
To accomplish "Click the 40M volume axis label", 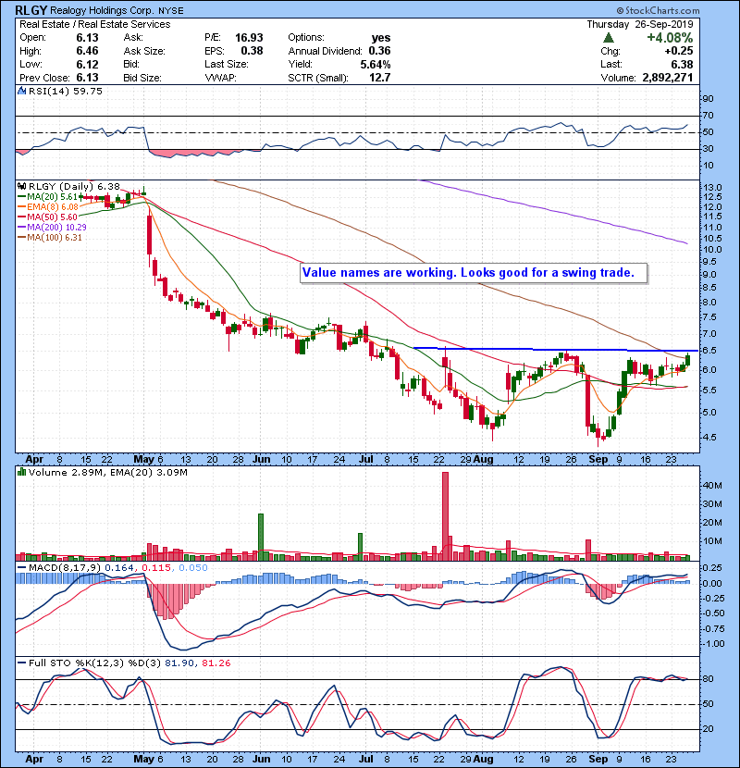I will click(x=712, y=486).
